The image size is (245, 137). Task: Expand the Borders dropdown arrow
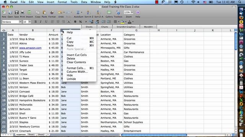[119, 22]
